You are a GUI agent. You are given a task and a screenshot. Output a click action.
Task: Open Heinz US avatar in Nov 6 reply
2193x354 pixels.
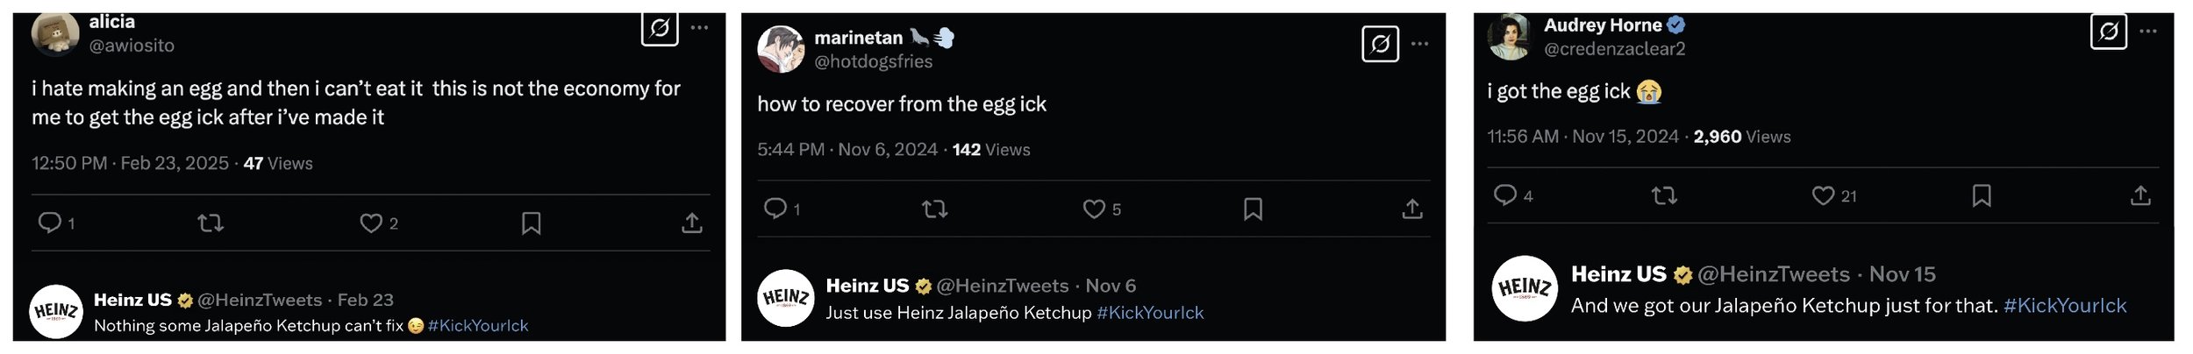click(786, 298)
